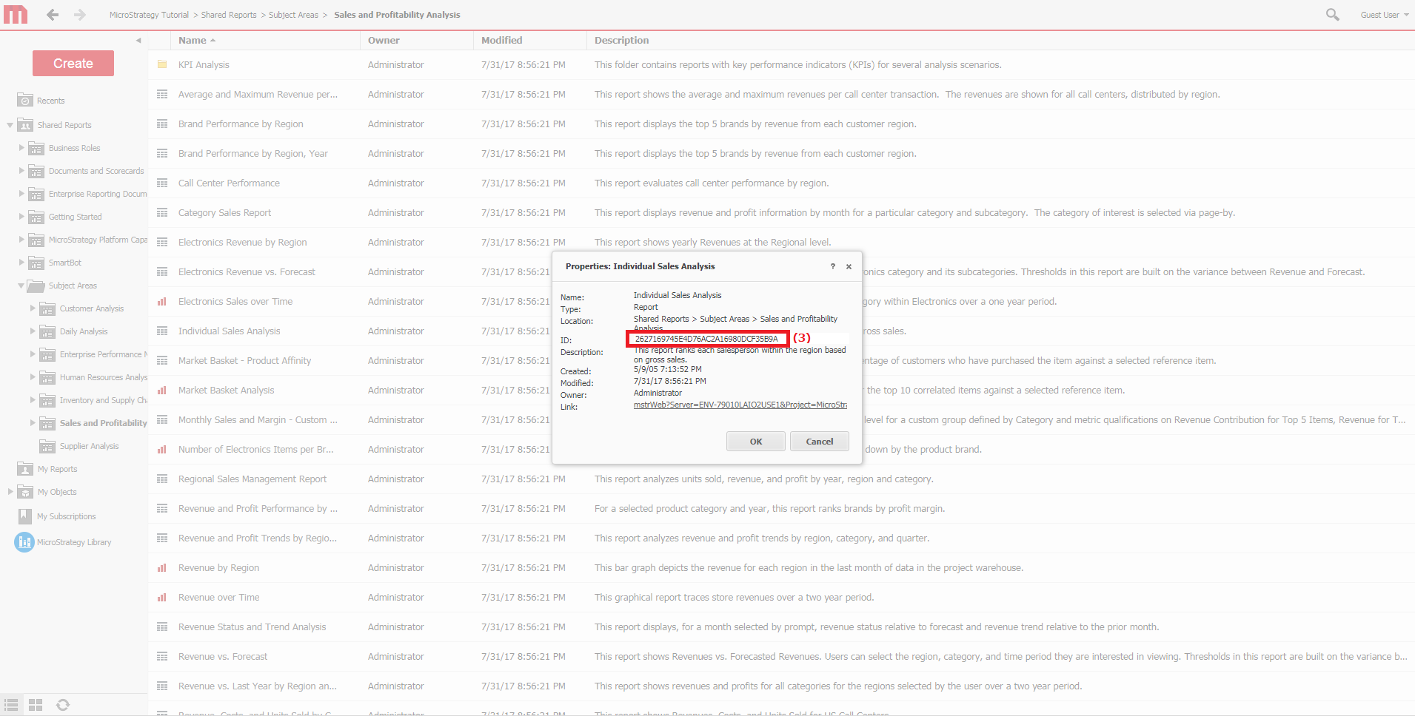Viewport: 1415px width, 716px height.
Task: Sort by the Modified column header
Action: [501, 41]
